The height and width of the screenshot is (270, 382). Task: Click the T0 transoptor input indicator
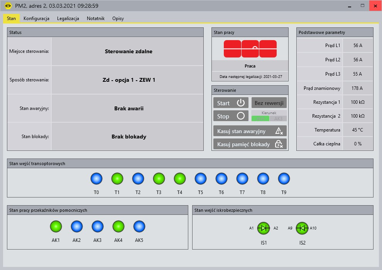[x=96, y=179]
